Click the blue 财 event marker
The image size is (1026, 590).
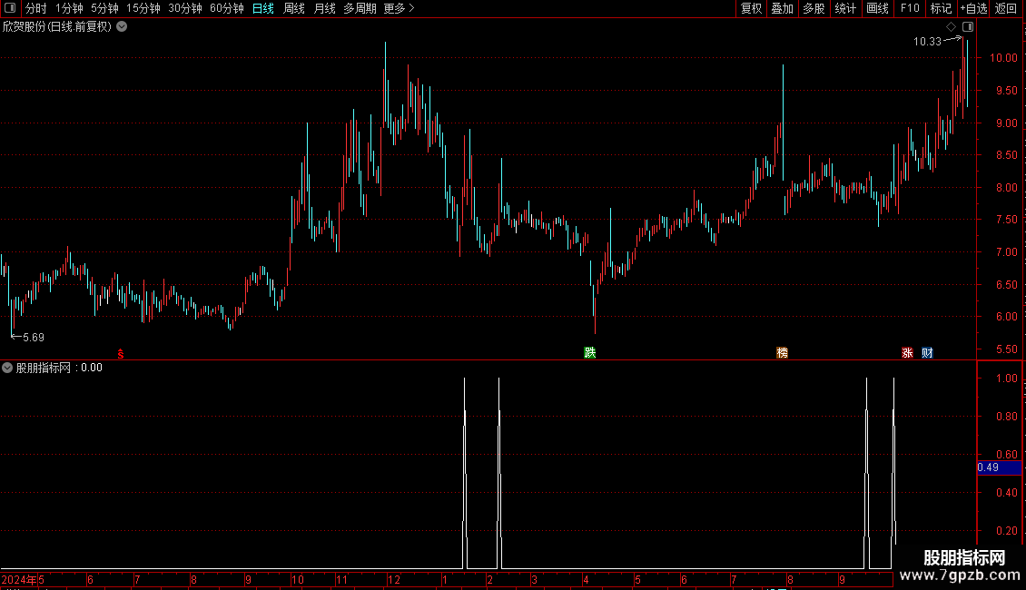(x=927, y=353)
